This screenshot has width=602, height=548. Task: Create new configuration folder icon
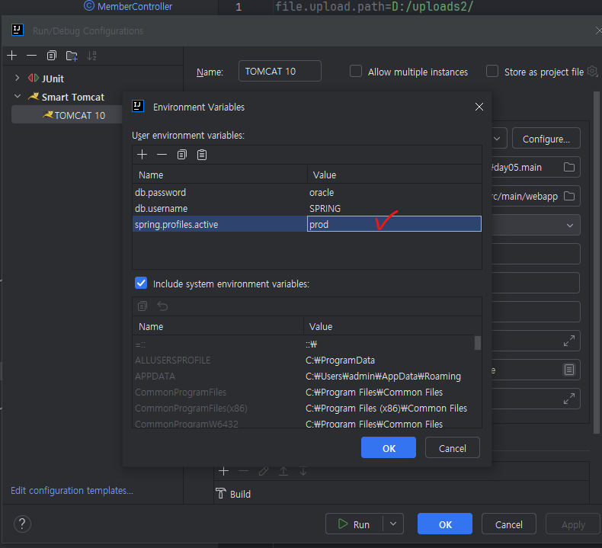pyautogui.click(x=72, y=56)
